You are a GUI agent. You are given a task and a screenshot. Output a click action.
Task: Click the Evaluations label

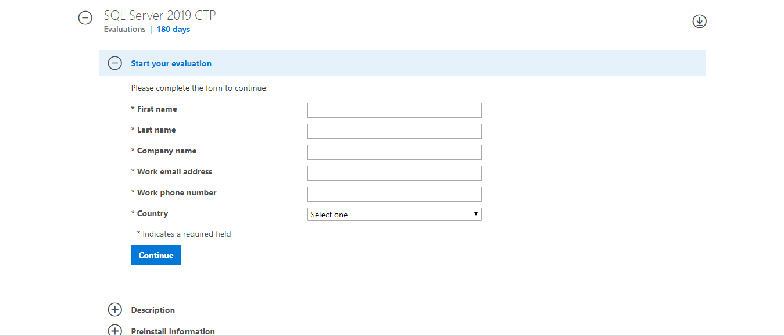point(124,30)
